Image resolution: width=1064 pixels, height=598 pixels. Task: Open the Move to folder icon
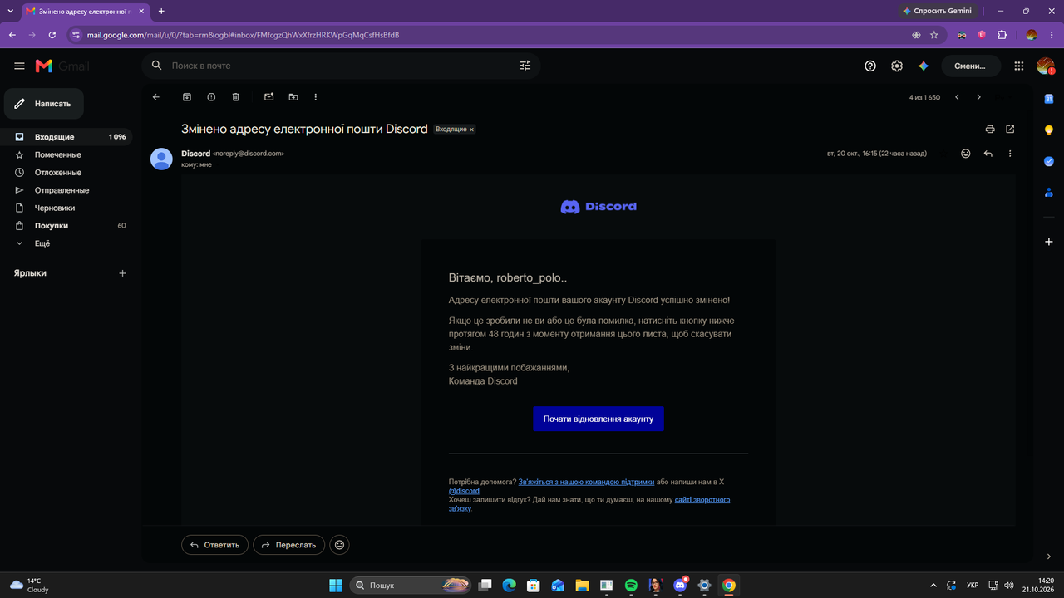[x=293, y=97]
